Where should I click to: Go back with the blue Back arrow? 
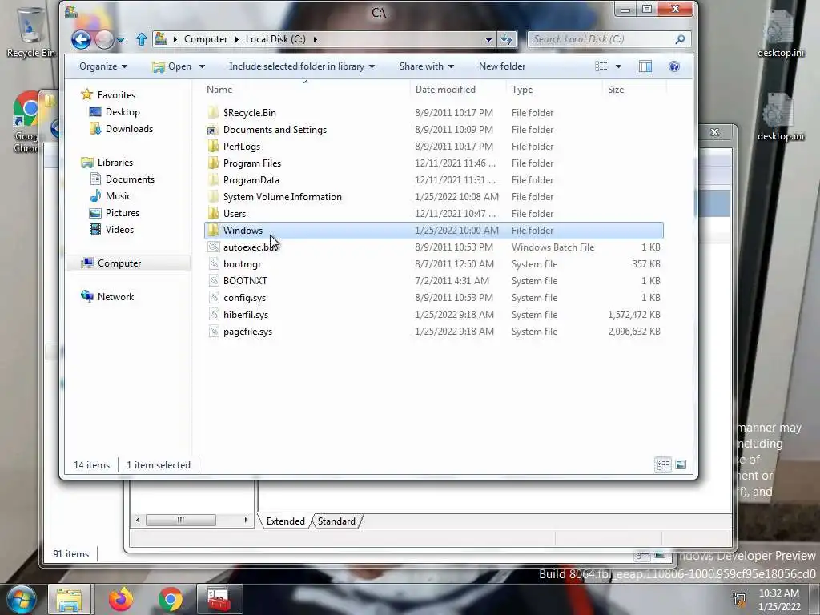click(x=81, y=40)
